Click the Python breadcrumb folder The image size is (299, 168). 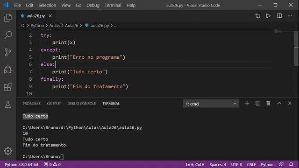37,26
